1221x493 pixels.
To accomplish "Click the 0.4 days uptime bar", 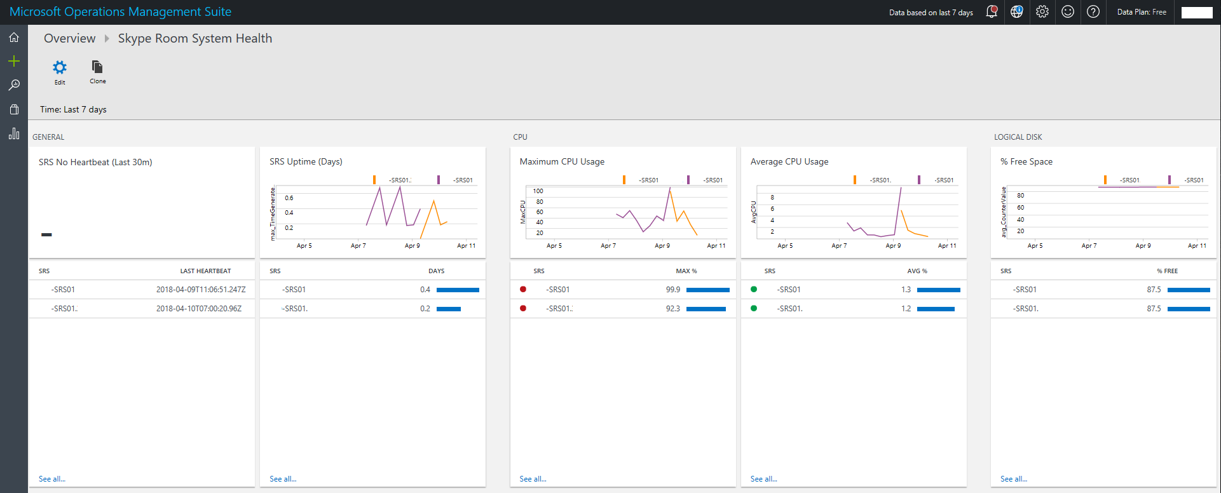I will tap(458, 290).
